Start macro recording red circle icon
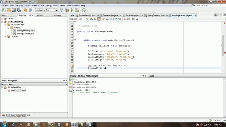The width and height of the screenshot is (226, 127). (x=125, y=19)
